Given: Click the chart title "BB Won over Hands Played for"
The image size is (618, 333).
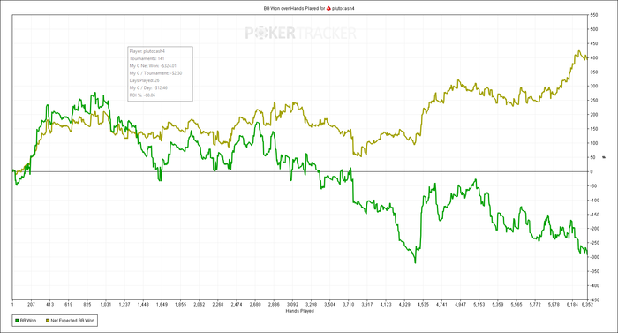Looking at the screenshot, I should pos(294,8).
